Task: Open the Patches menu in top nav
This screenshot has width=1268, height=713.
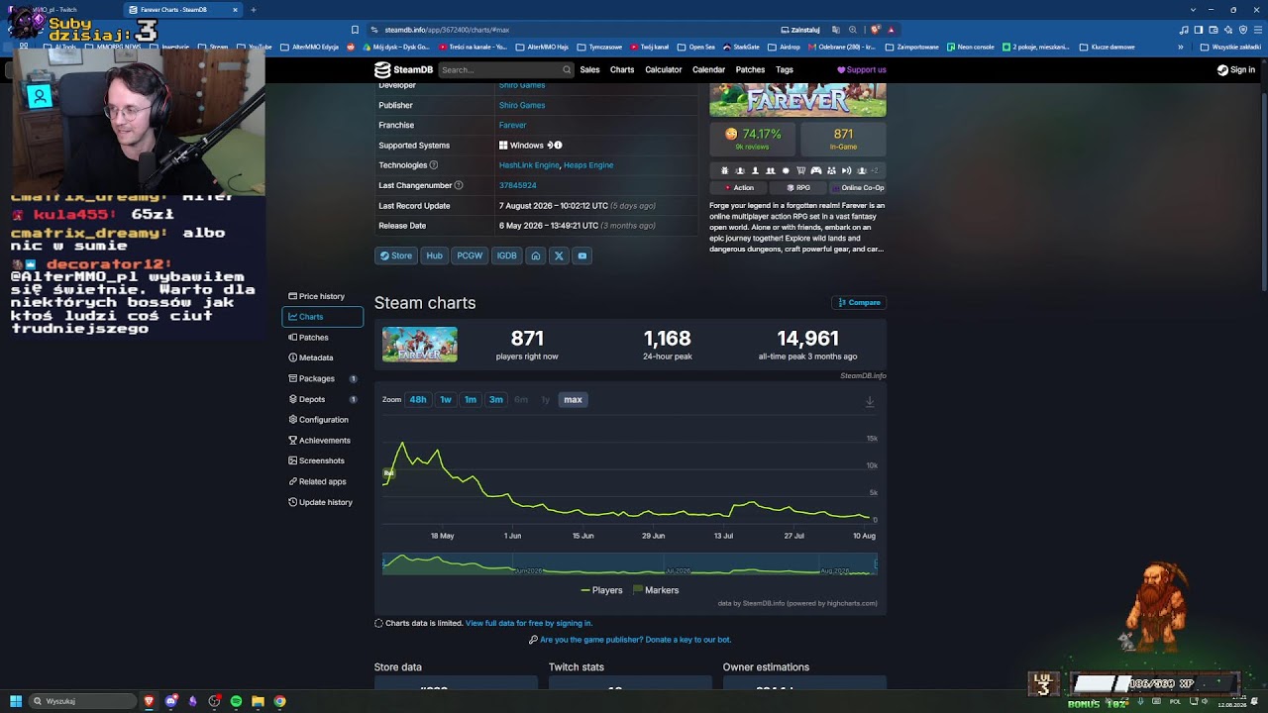Action: pos(750,70)
